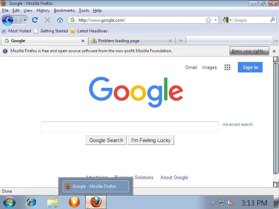Launch Windows Media Player from taskbar
The image size is (279, 209).
74,202
